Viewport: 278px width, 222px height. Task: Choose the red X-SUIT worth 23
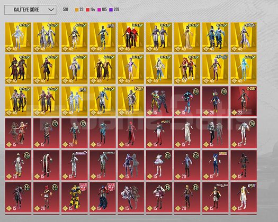244,101
